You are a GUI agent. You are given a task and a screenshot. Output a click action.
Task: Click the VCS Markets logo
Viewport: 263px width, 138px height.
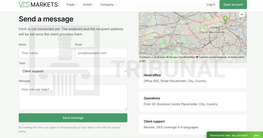38,5
